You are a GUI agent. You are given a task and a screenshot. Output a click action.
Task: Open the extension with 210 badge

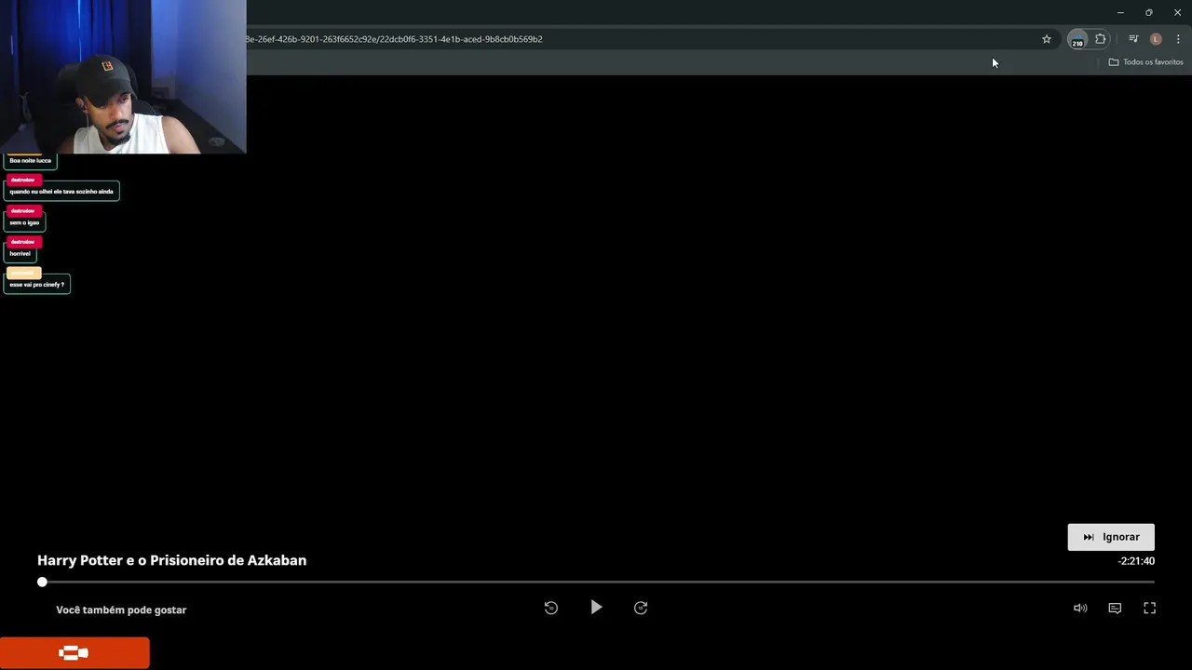pyautogui.click(x=1077, y=39)
